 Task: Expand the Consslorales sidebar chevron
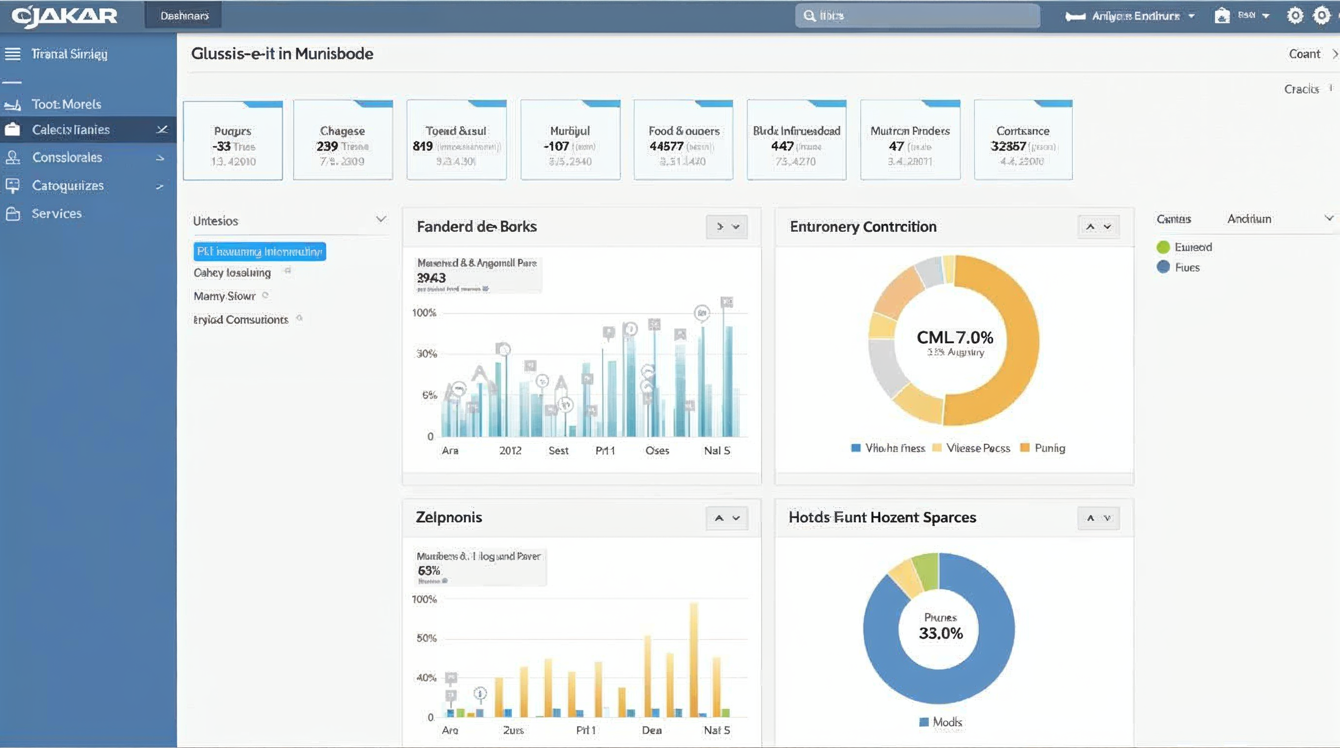pos(161,158)
